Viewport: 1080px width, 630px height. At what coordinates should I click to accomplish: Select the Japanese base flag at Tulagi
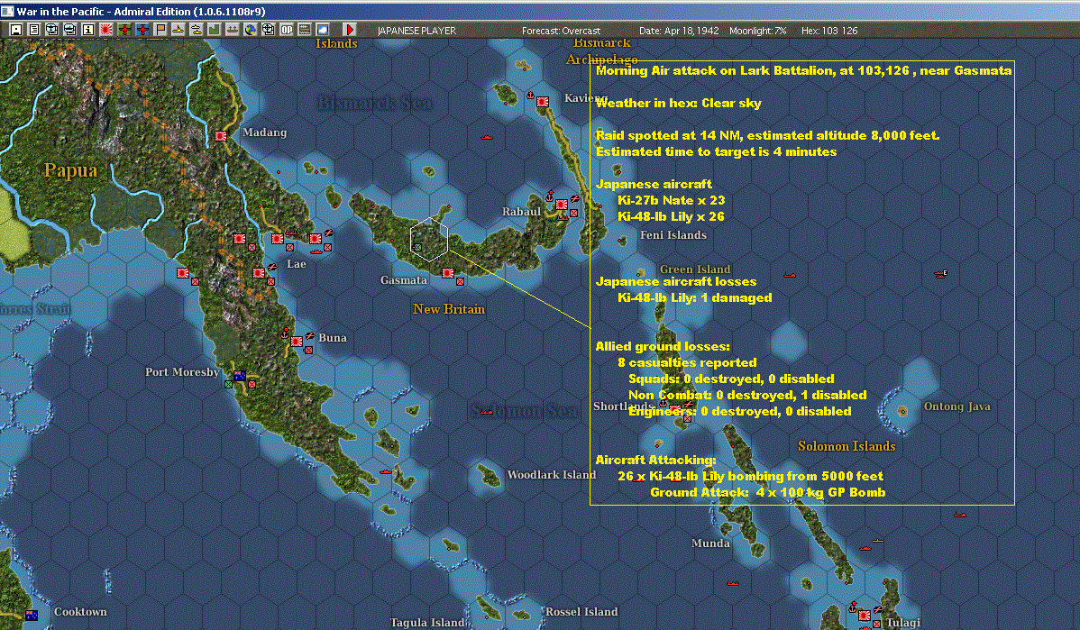click(865, 616)
